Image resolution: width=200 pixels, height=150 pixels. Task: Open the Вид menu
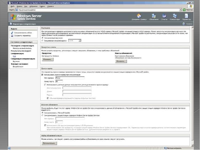click(26, 6)
